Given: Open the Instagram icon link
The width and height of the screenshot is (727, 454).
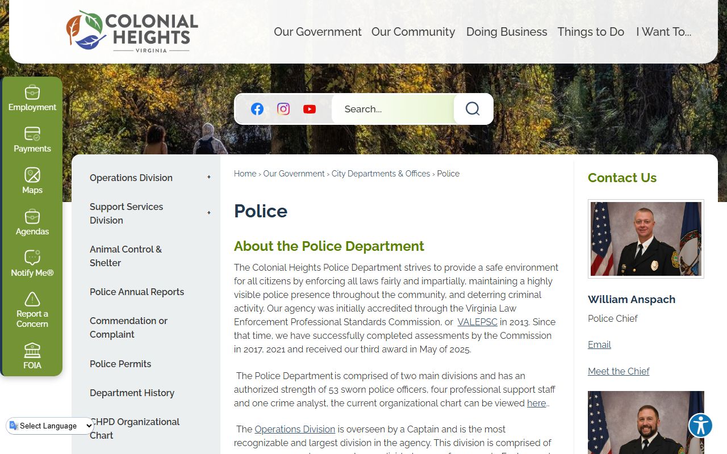Looking at the screenshot, I should (283, 109).
